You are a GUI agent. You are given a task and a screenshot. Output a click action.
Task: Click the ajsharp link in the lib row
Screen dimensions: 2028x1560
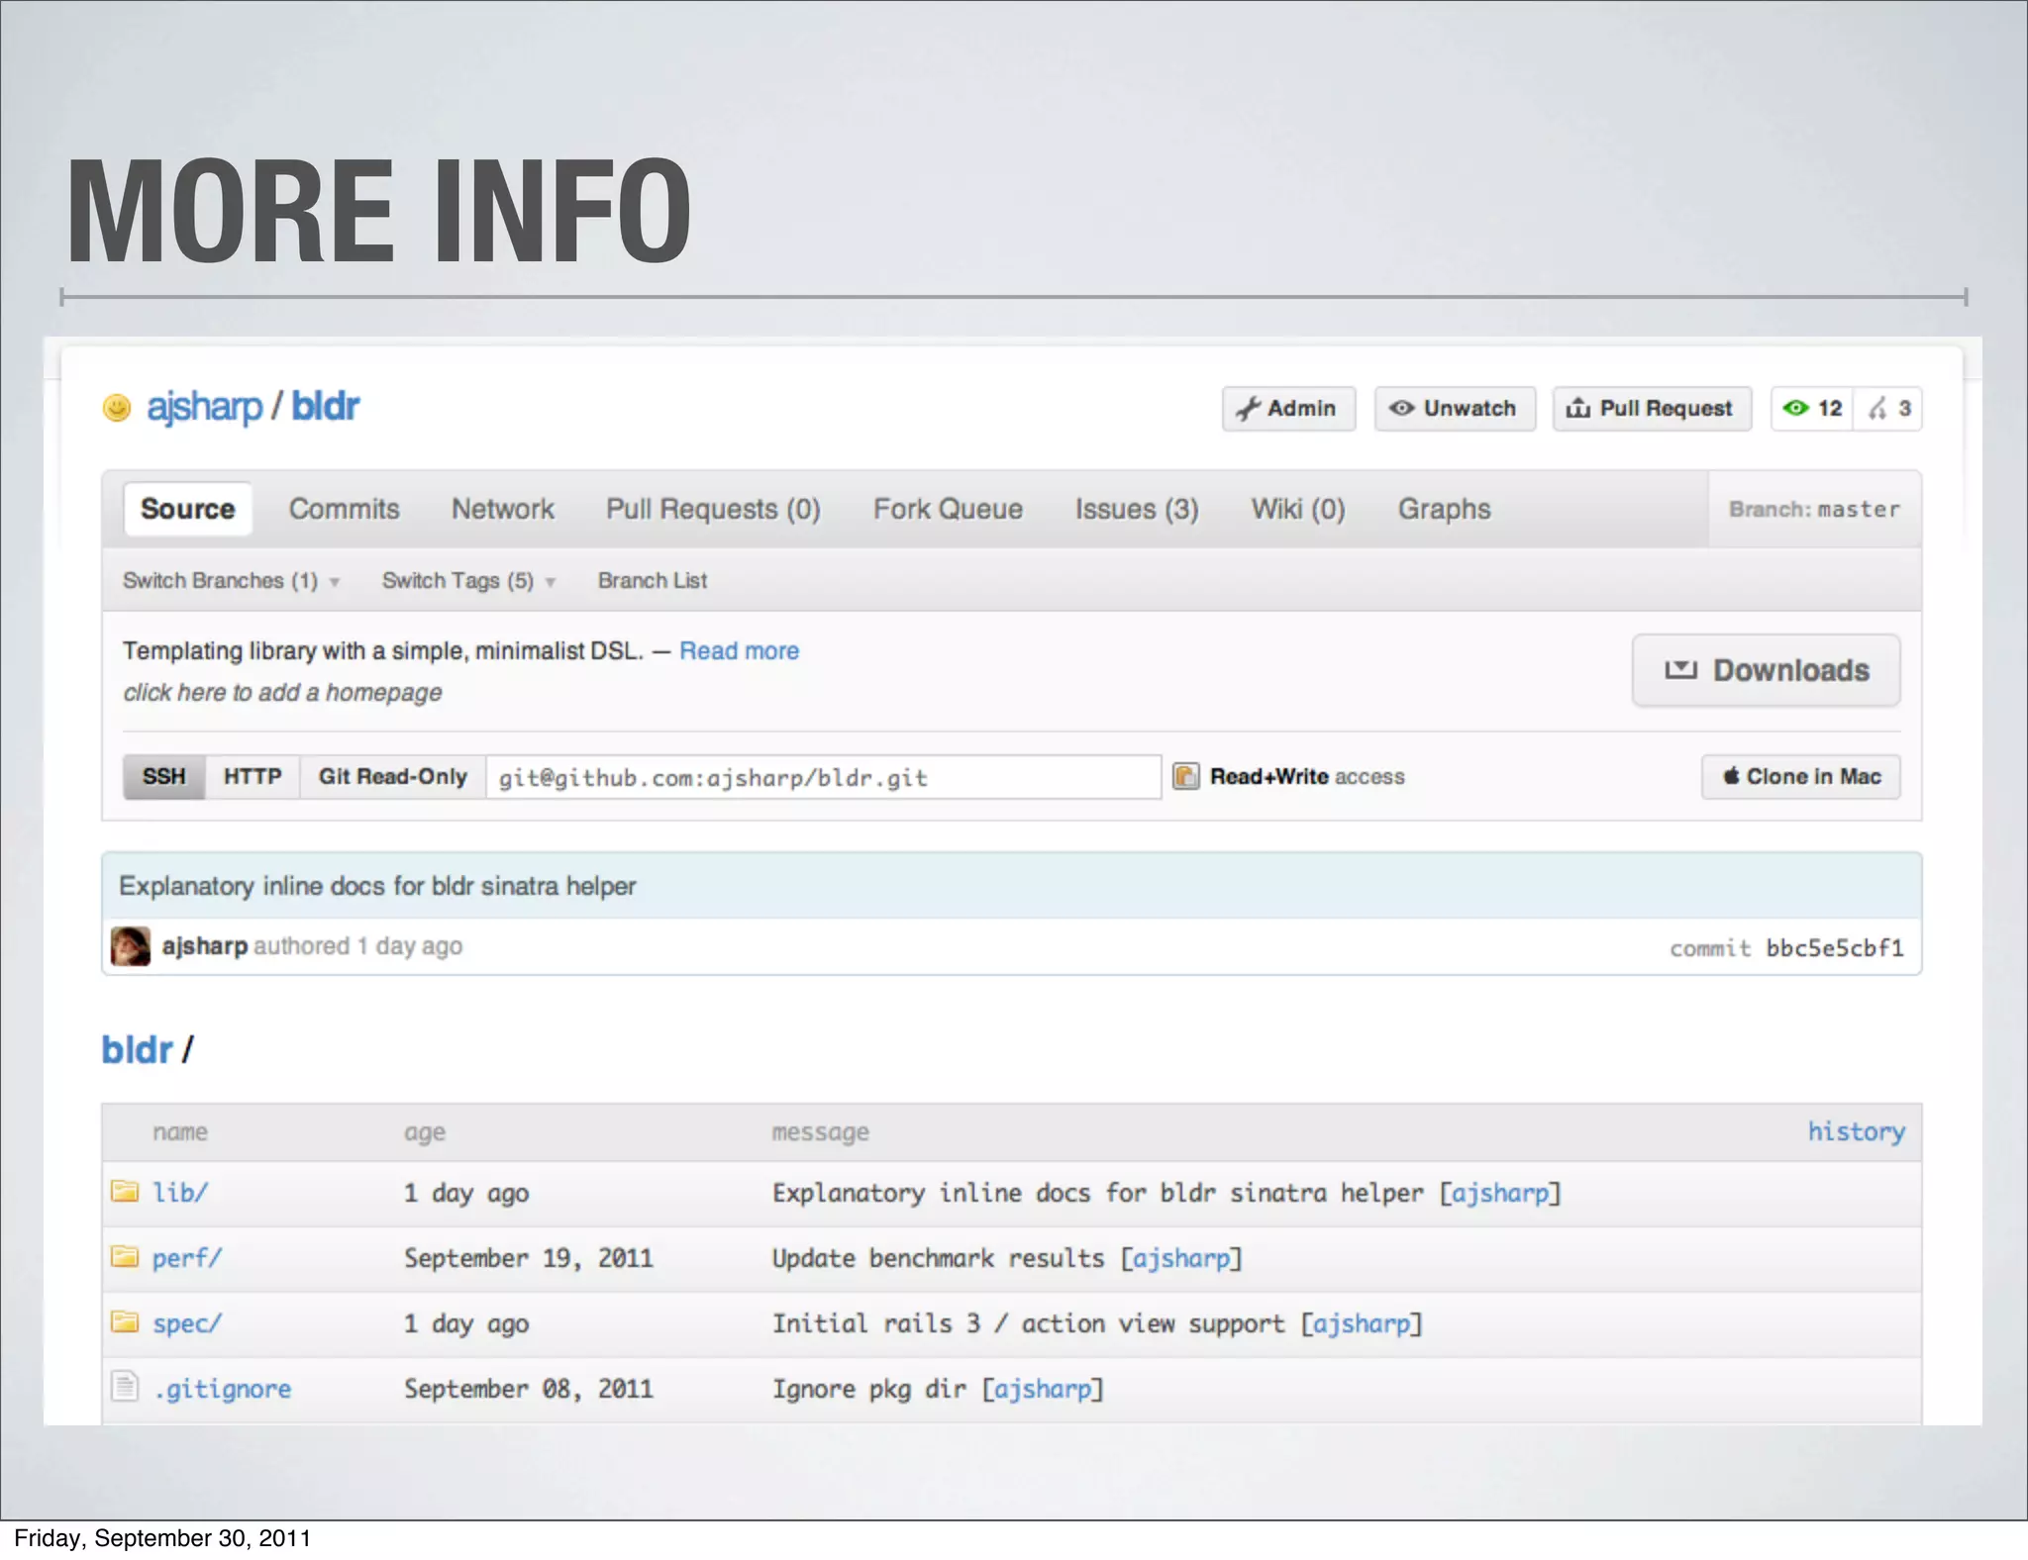tap(1499, 1193)
